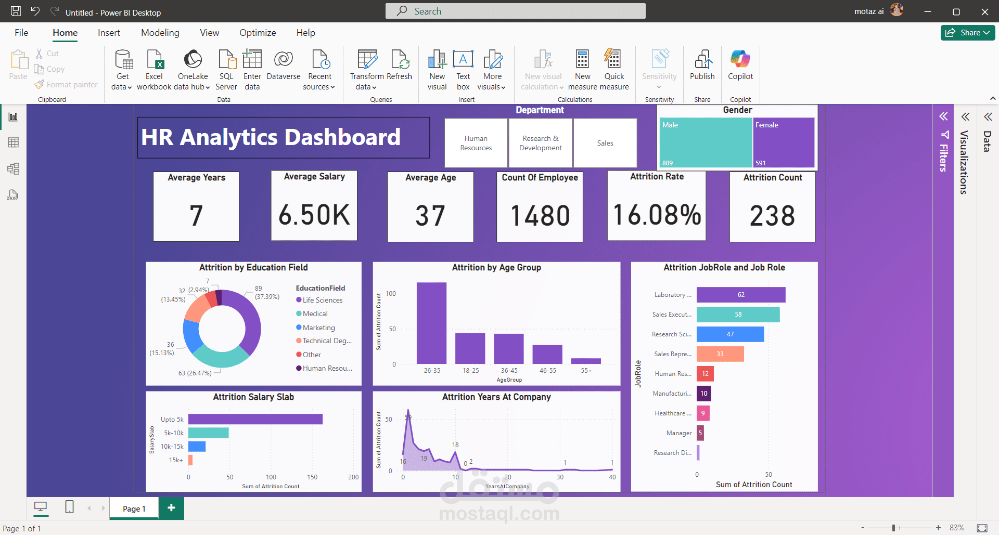Open the Optimize ribbon tab
The image size is (999, 535).
pos(258,32)
